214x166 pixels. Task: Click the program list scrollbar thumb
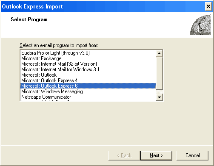click(159, 73)
